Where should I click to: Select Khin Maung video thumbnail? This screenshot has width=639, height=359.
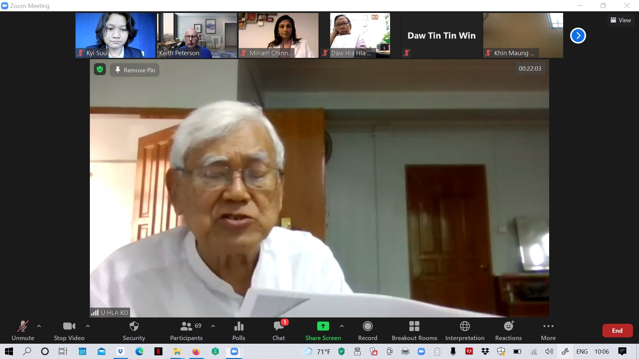(523, 35)
